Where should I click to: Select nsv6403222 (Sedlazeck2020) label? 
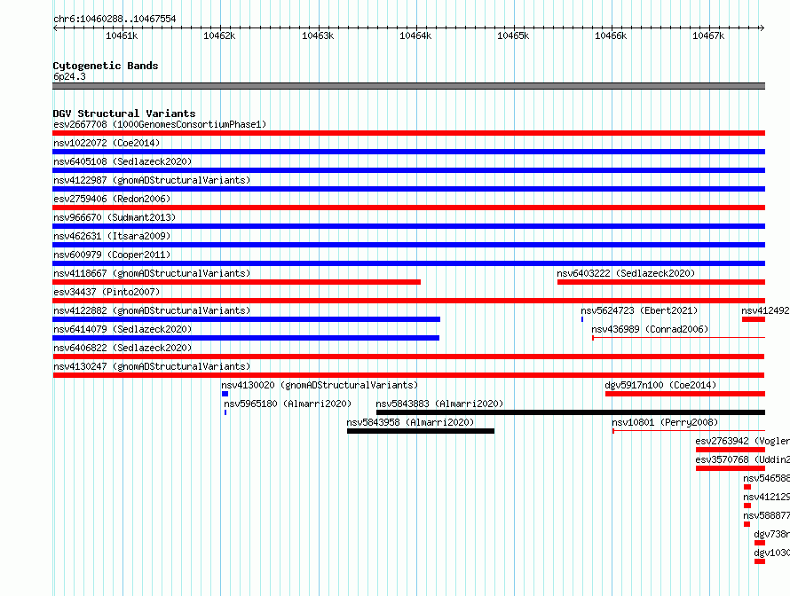pos(626,273)
